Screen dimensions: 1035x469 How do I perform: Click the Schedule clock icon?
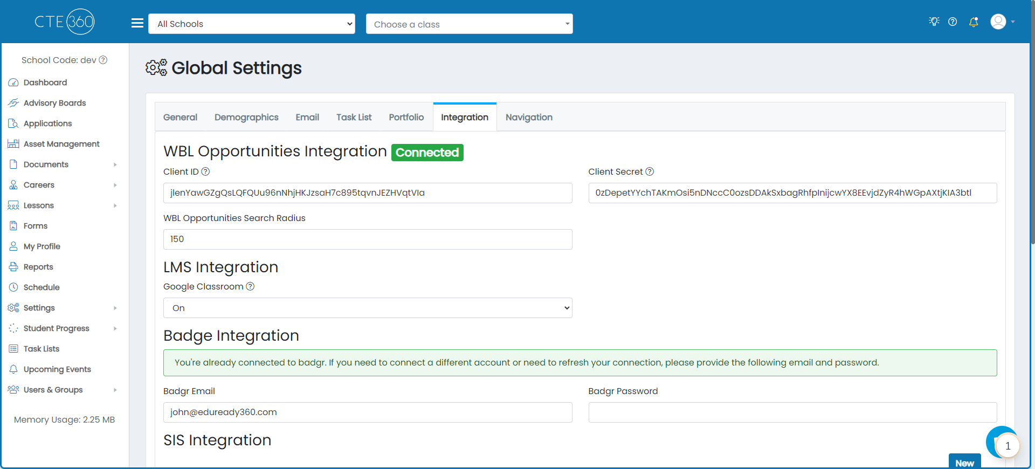tap(13, 287)
